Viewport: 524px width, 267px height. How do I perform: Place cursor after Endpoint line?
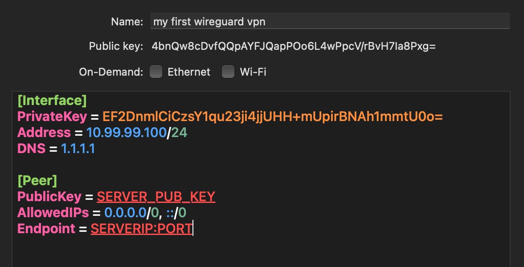click(x=193, y=228)
